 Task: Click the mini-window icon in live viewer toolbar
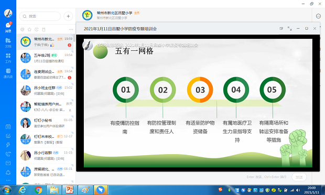[x=281, y=29]
